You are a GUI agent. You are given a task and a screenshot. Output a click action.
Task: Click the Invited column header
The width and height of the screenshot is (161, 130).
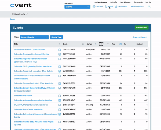coord(140,44)
